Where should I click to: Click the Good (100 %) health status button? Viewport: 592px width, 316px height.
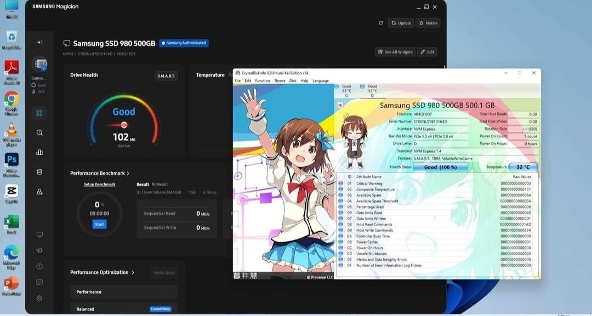click(441, 167)
